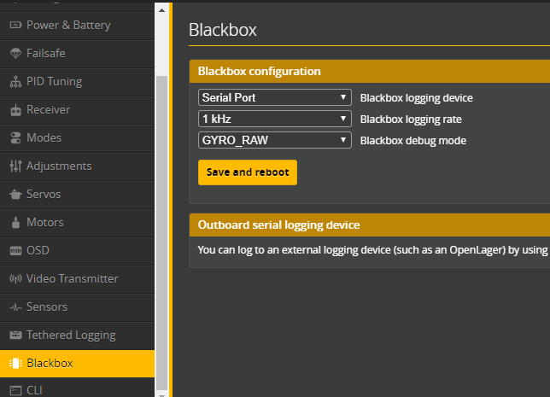Click the Modes toggle icon

(15, 137)
